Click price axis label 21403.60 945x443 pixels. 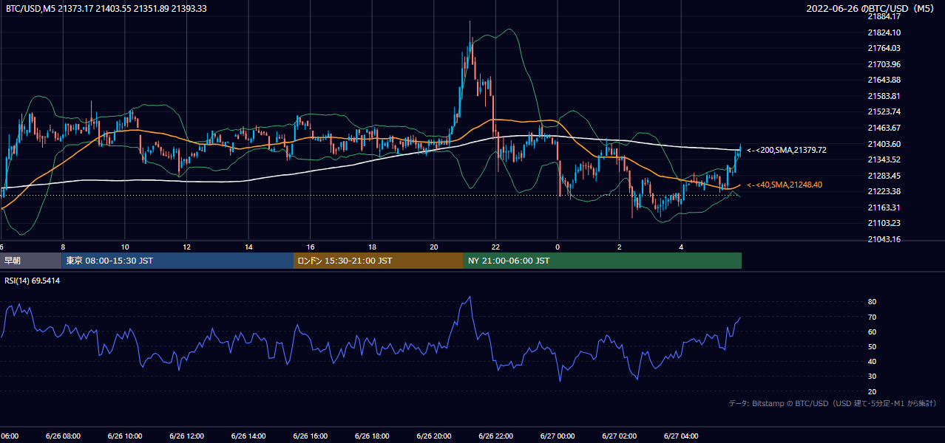click(x=884, y=144)
